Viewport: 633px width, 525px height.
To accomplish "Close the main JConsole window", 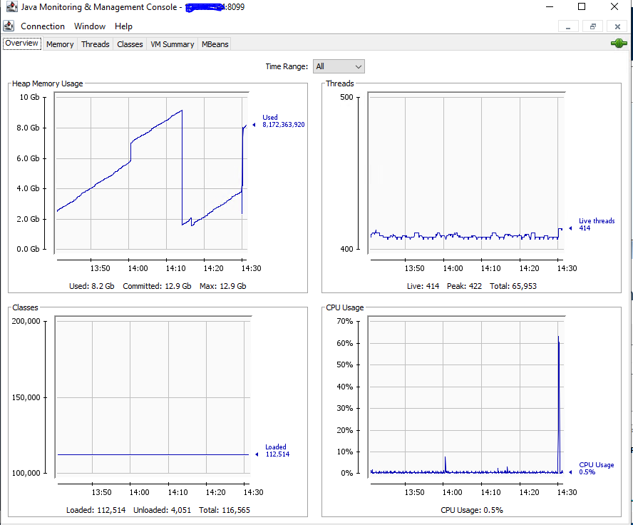I will (x=614, y=7).
